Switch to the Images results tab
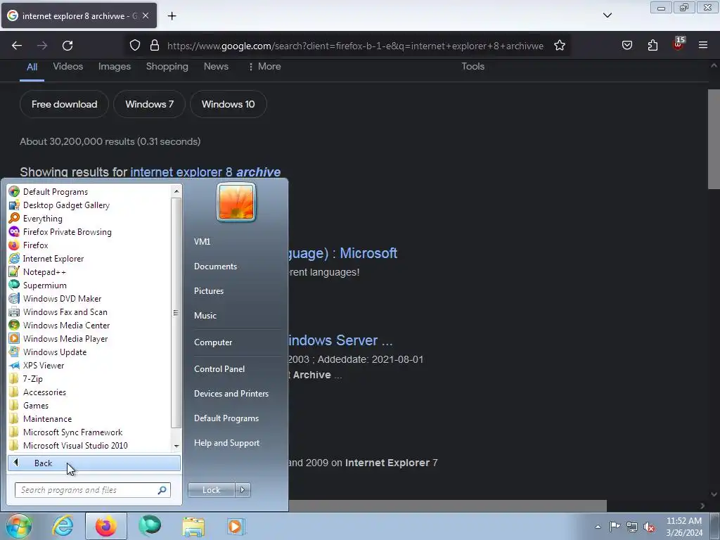720x540 pixels. 115,67
